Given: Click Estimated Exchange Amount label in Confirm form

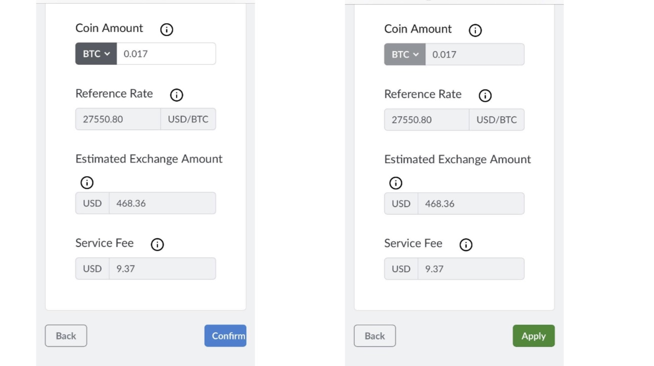Looking at the screenshot, I should coord(149,159).
